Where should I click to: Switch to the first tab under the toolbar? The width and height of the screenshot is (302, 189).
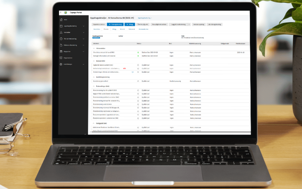(97, 29)
